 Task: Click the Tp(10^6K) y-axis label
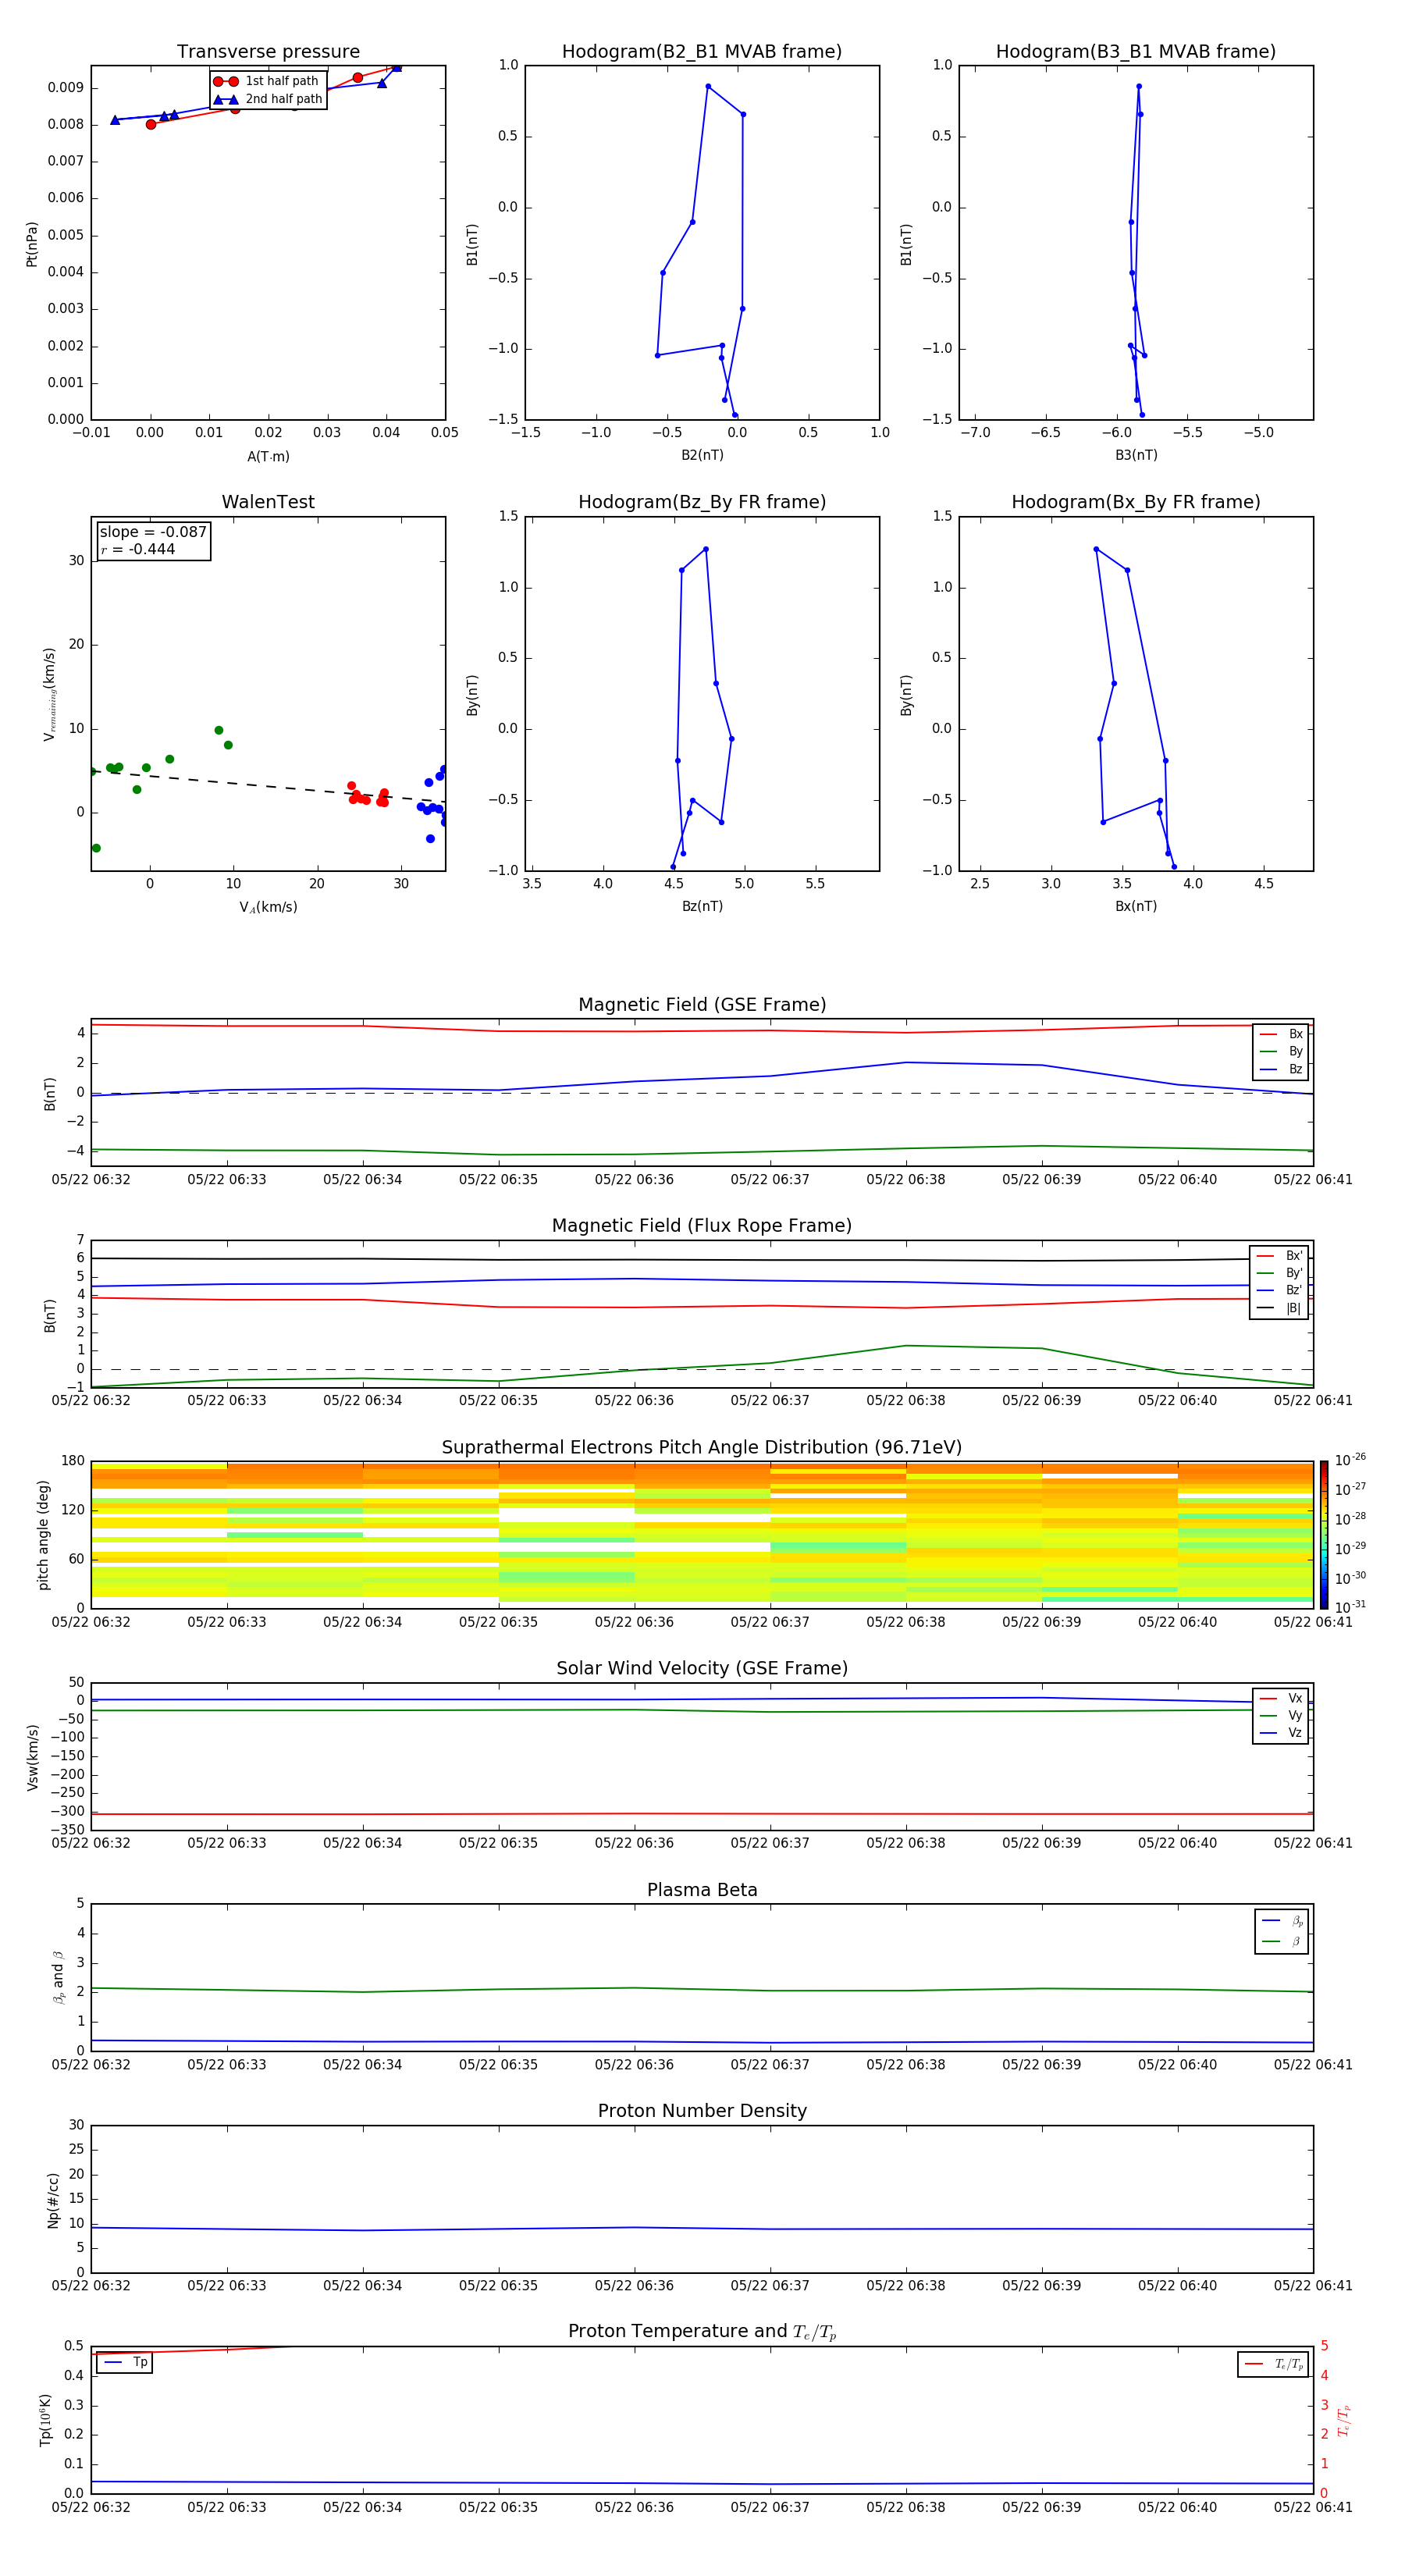[x=45, y=2421]
